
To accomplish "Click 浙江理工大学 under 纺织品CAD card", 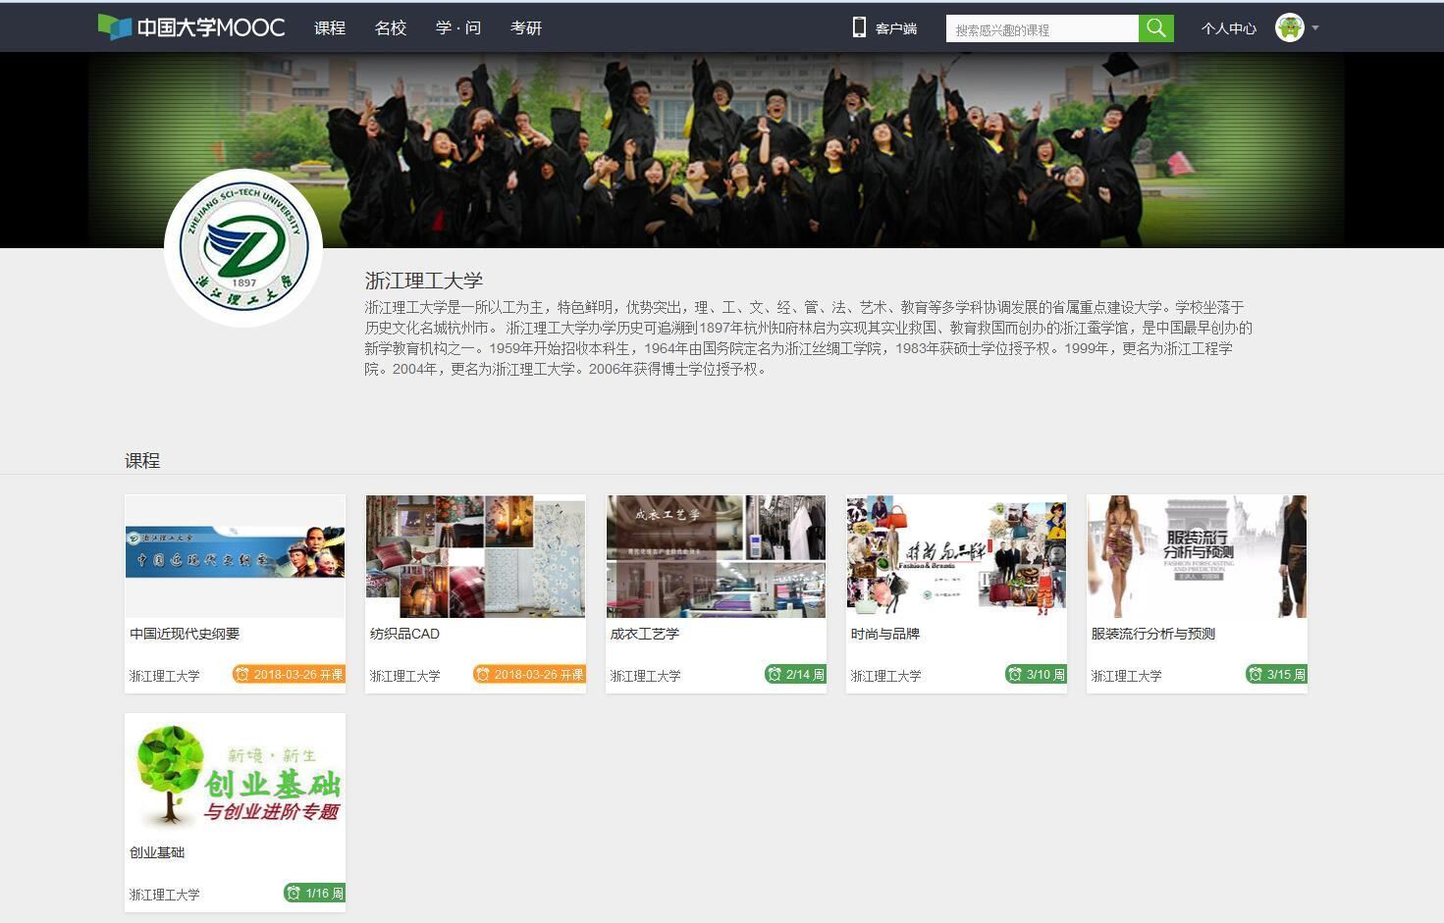I will point(404,676).
